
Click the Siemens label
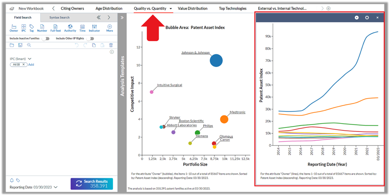pos(202,136)
